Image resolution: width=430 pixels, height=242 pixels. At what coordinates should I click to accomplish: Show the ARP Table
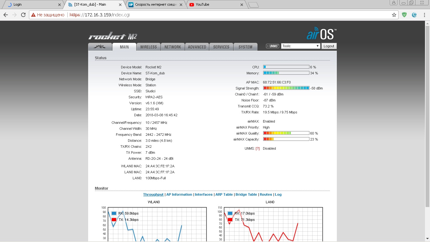224,194
